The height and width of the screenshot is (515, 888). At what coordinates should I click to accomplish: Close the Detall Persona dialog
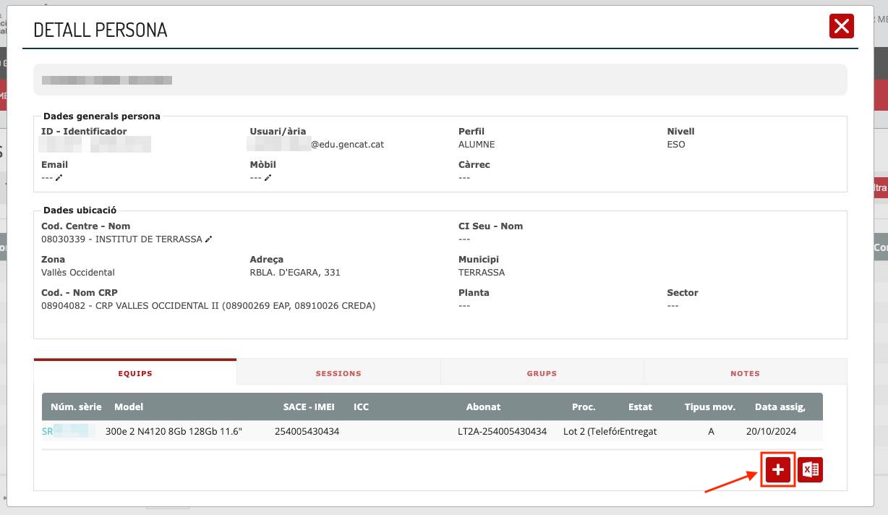coord(841,27)
